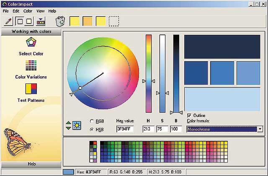Click the butterfly image in sidebar
Viewport: 268px width, 176px height.
tap(17, 142)
